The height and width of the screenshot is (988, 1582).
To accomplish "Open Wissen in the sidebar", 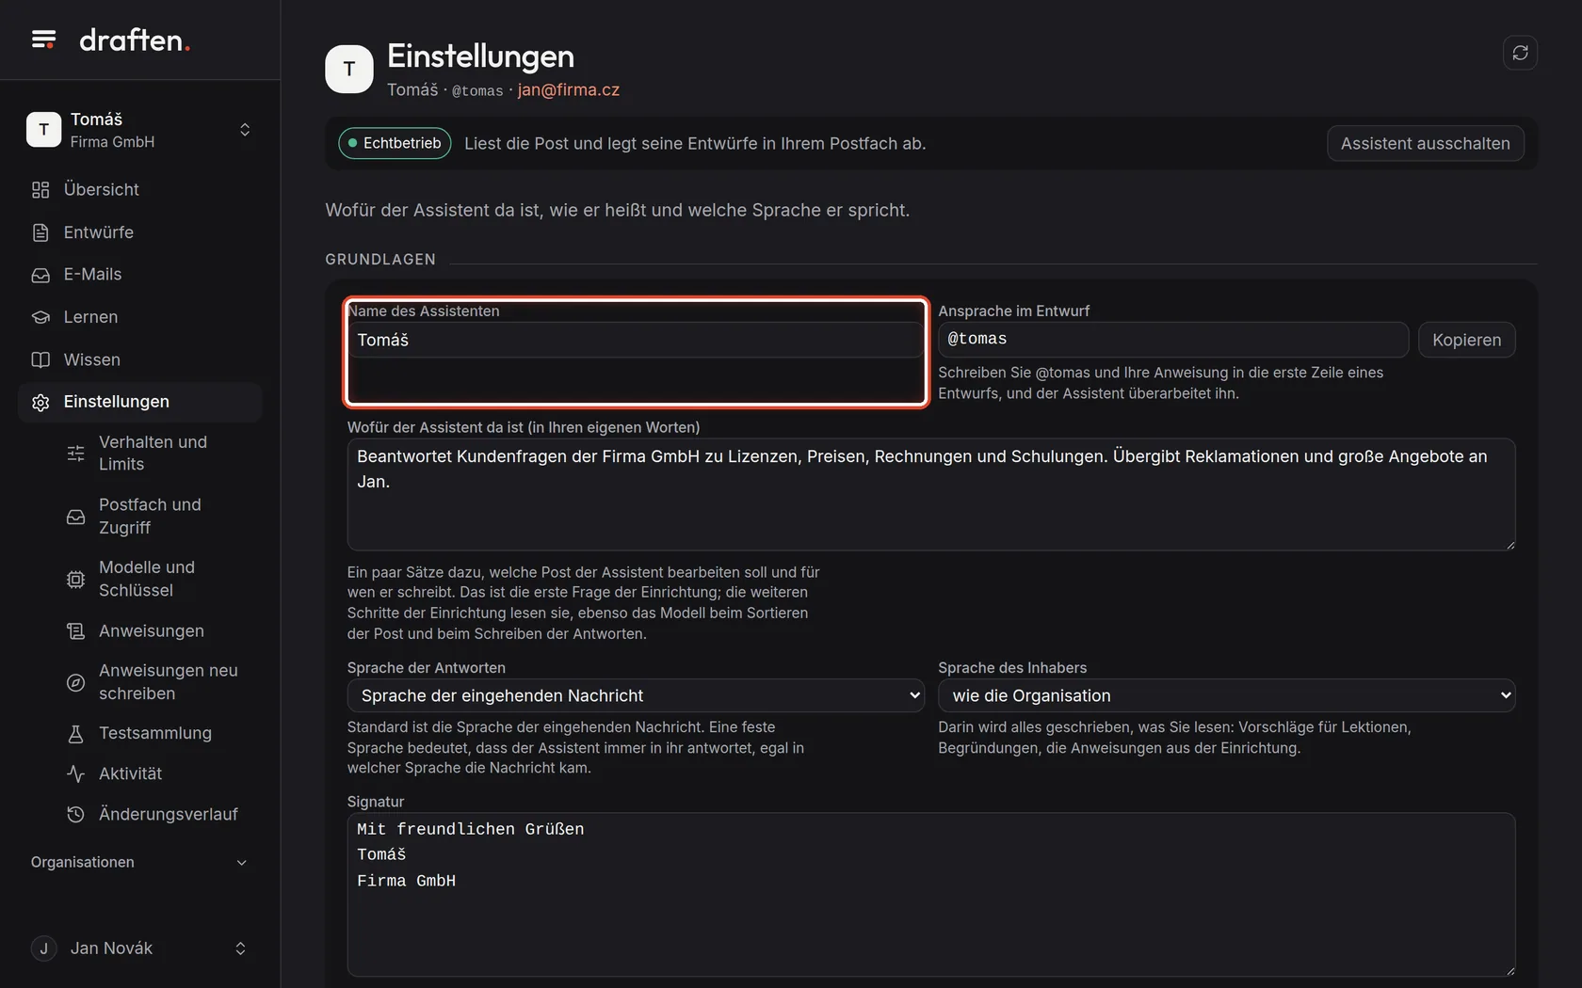I will (x=139, y=359).
